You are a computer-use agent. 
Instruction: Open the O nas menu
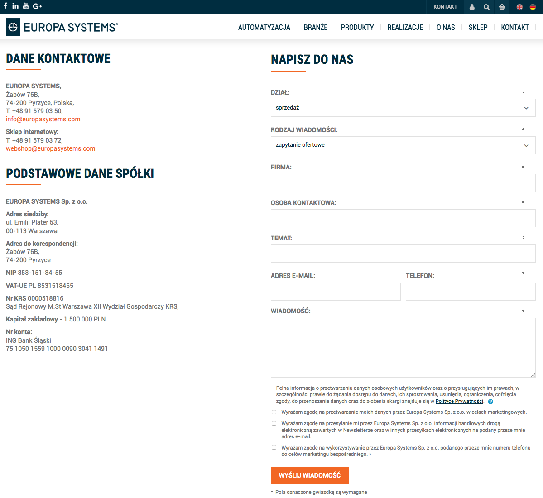(446, 27)
